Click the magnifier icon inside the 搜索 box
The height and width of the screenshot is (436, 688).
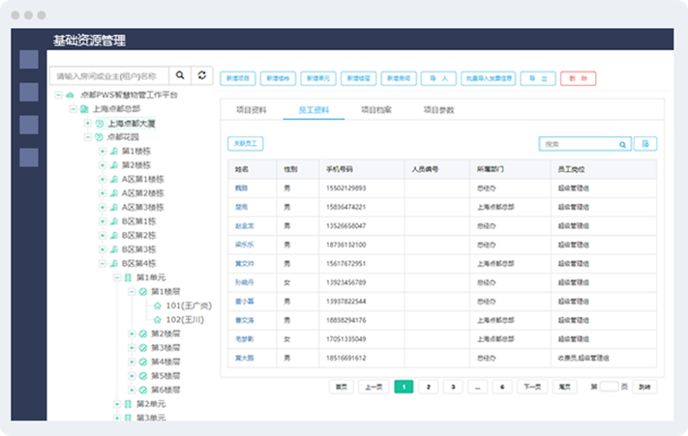tap(622, 144)
